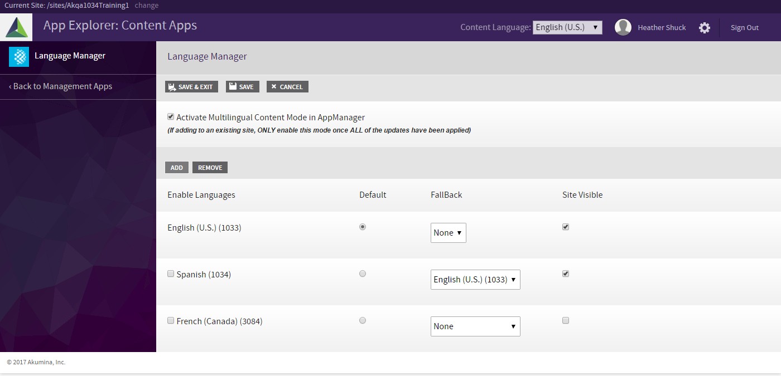The height and width of the screenshot is (376, 781).
Task: Uncheck Activate Multilingual Content Mode
Action: [171, 116]
